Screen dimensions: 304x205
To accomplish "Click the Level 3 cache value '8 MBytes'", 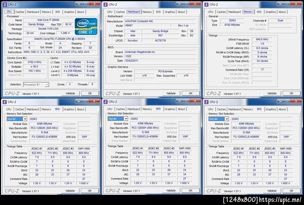I will click(x=73, y=75).
